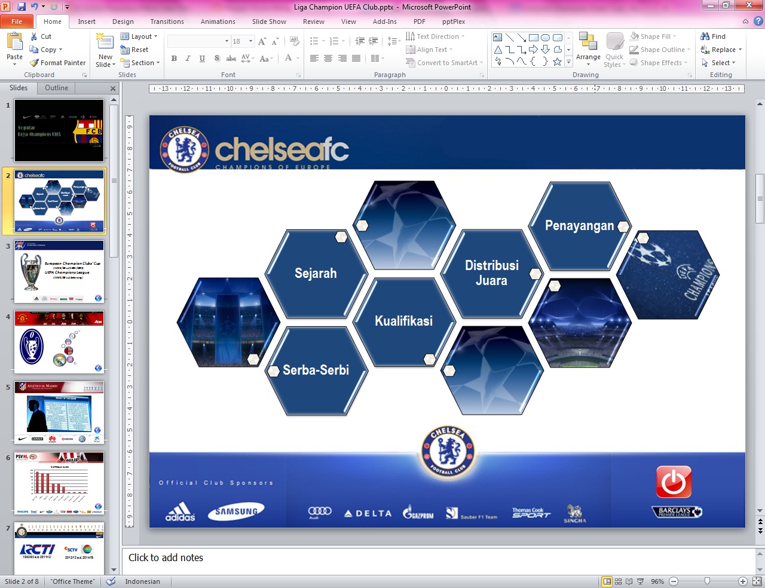Select the star shape in gallery

(x=558, y=62)
